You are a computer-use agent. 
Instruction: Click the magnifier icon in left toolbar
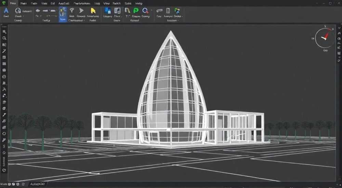pos(4,38)
